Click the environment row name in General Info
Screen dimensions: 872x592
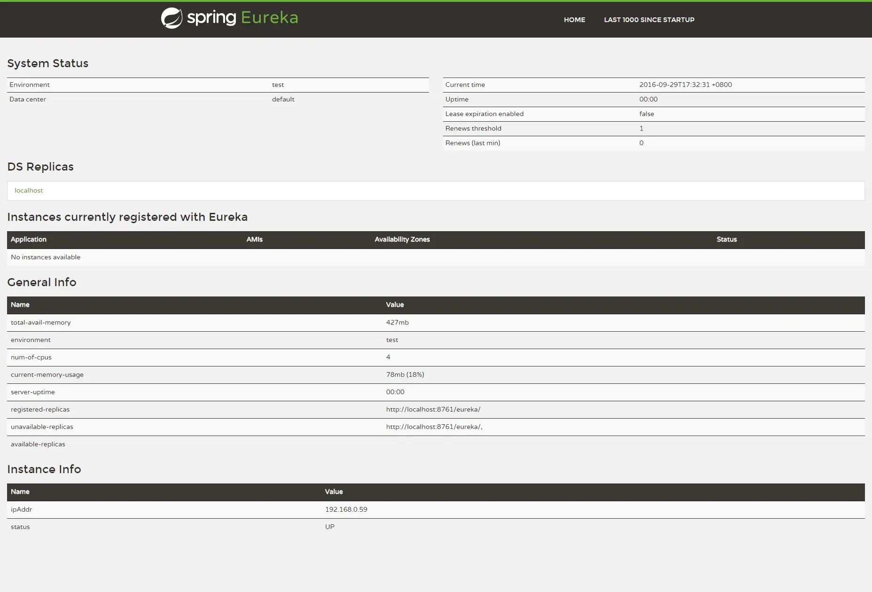[31, 340]
